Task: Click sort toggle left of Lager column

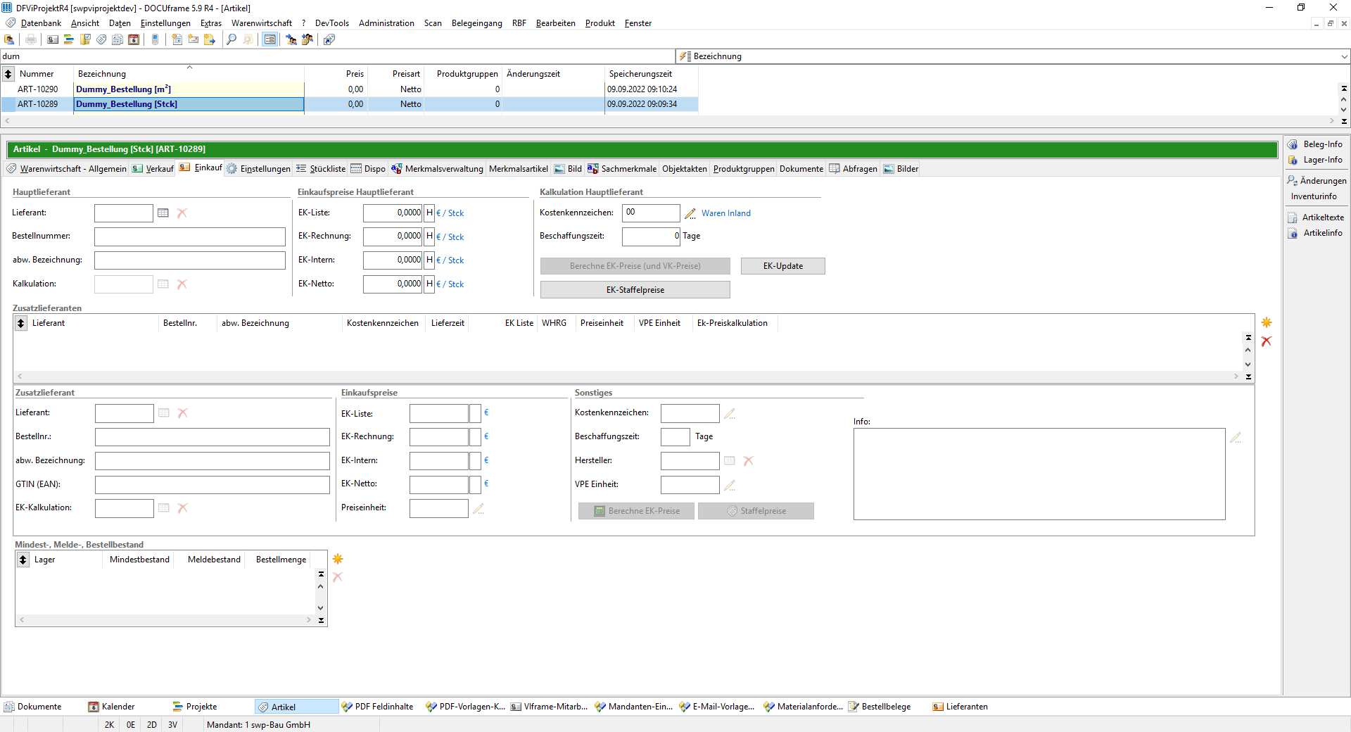Action: 23,560
